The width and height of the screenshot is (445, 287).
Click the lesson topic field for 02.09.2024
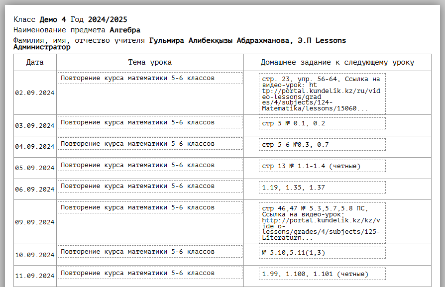coord(150,78)
